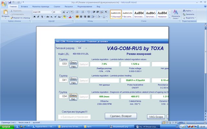The width and height of the screenshot is (207, 129).
Task: Expand the Выделить select dropdown
Action: point(195,18)
